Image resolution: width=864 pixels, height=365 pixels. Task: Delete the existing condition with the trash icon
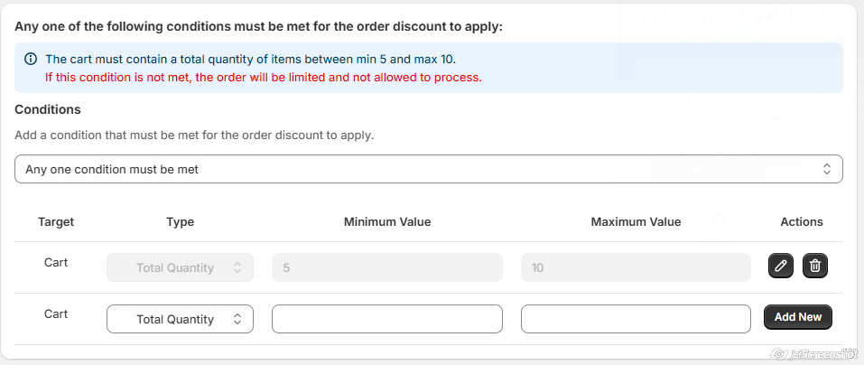click(x=815, y=266)
